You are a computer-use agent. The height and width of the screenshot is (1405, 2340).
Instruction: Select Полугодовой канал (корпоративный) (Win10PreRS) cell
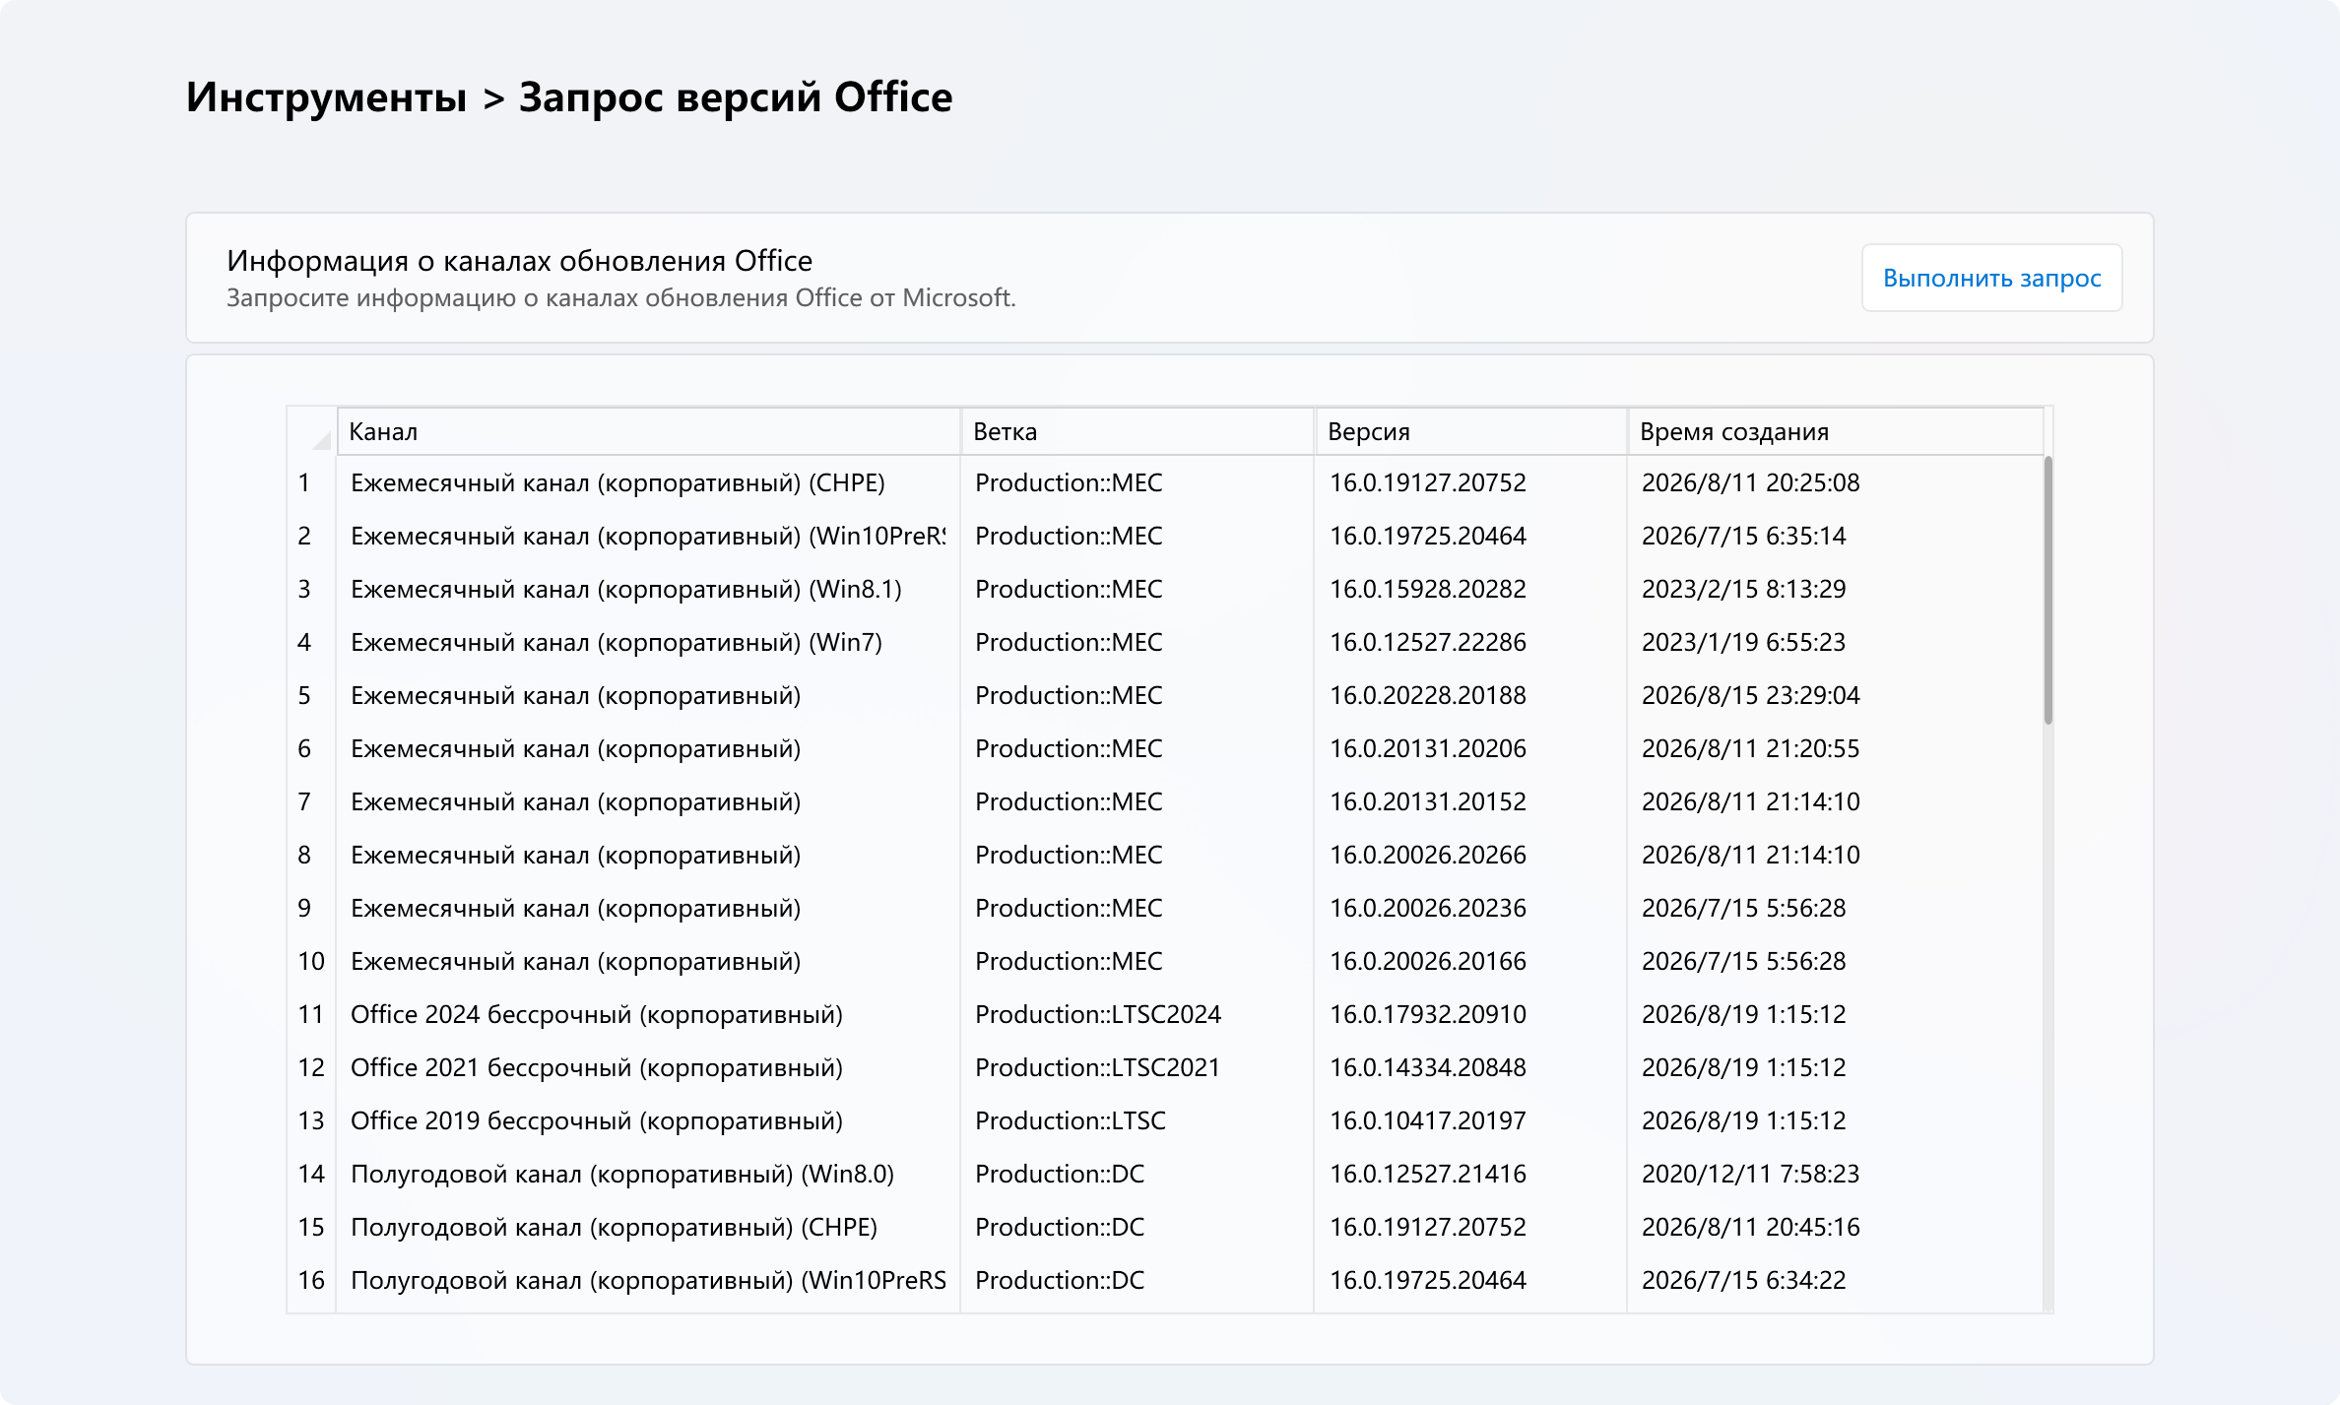tap(649, 1280)
